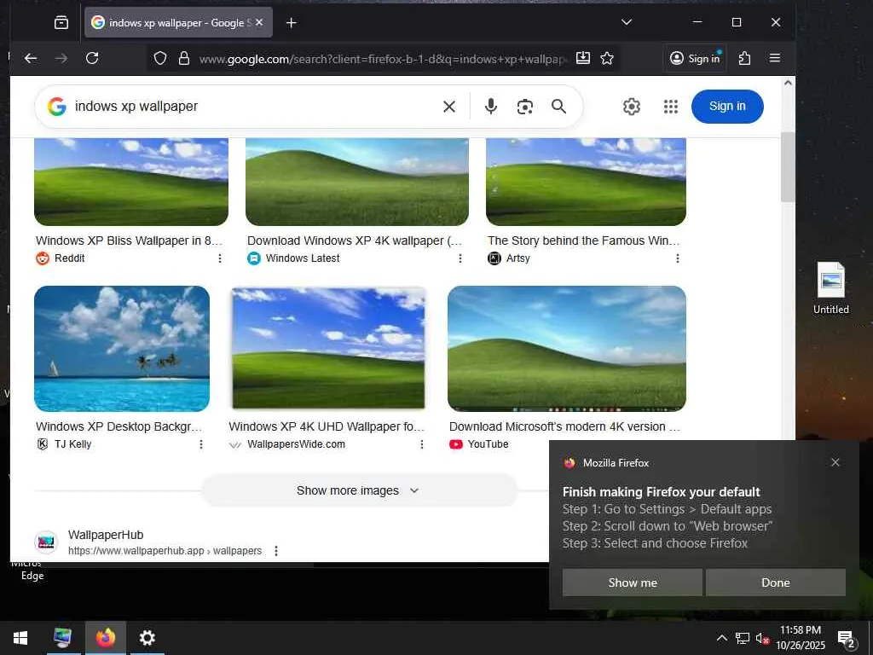Image resolution: width=873 pixels, height=655 pixels.
Task: Open more options for Windows Latest result
Action: point(460,258)
